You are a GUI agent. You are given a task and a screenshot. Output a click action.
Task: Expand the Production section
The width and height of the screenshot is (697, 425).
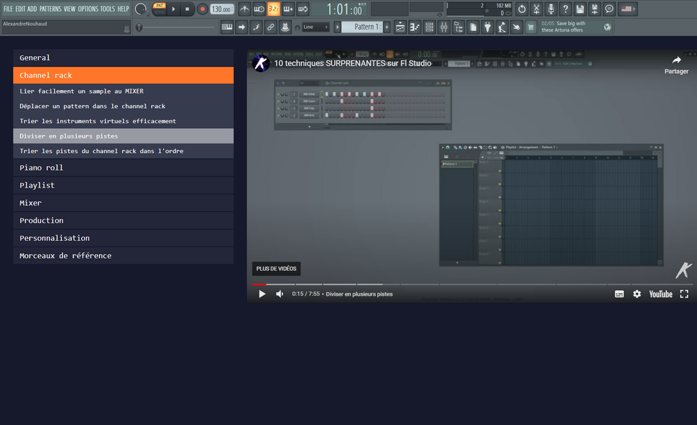123,221
